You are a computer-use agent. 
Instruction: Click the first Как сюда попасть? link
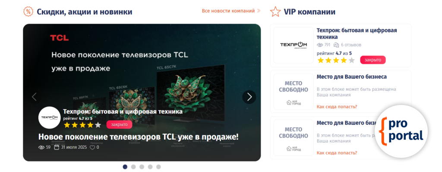(x=337, y=107)
